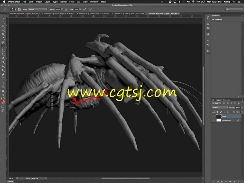Select the Eraser tool
Image resolution: width=244 pixels, height=183 pixels.
(x=3, y=58)
